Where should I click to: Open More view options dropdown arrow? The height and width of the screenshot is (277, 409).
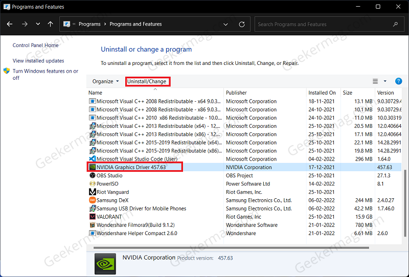[385, 81]
